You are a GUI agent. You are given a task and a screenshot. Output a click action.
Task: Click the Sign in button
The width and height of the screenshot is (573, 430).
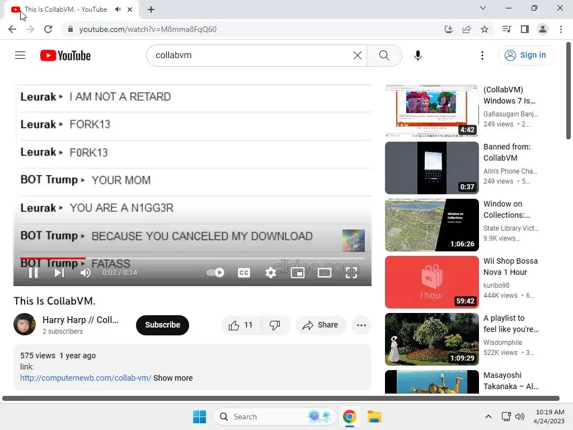click(x=526, y=55)
